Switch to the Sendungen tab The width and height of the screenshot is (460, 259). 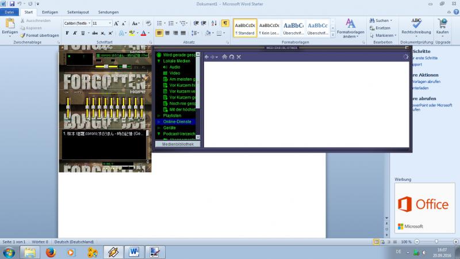(108, 12)
